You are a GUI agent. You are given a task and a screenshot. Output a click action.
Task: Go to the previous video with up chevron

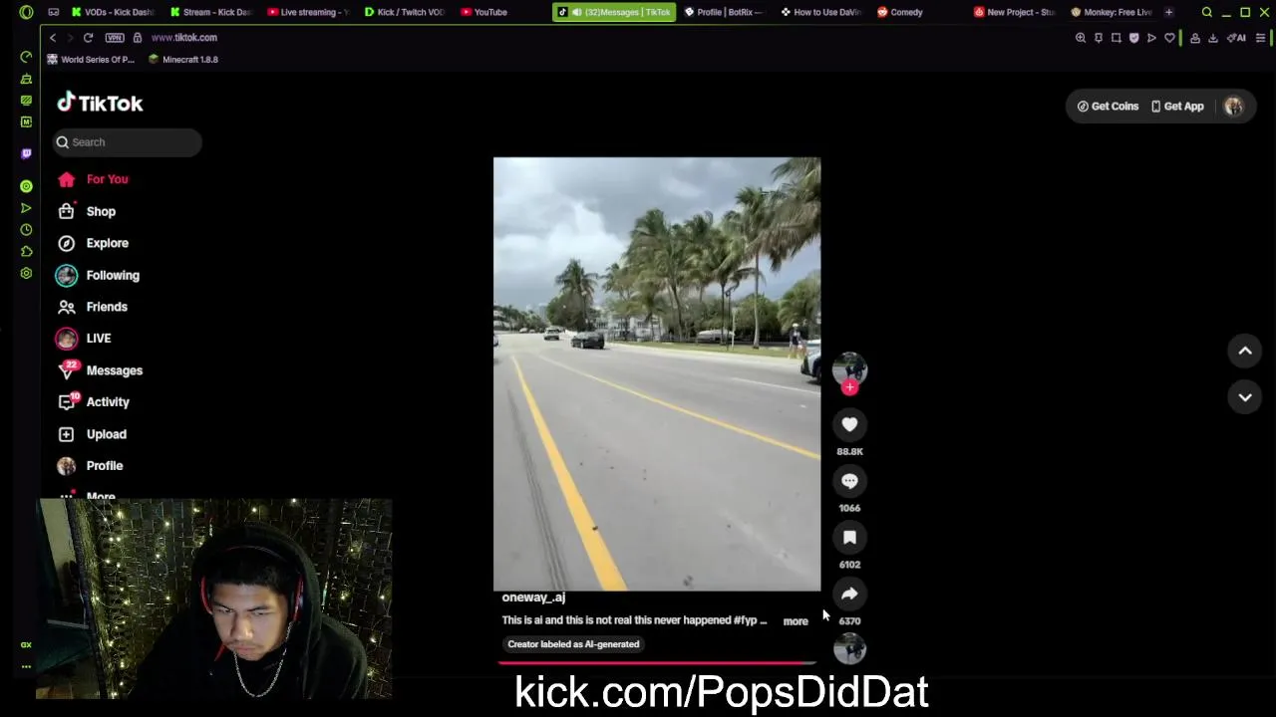(x=1245, y=351)
